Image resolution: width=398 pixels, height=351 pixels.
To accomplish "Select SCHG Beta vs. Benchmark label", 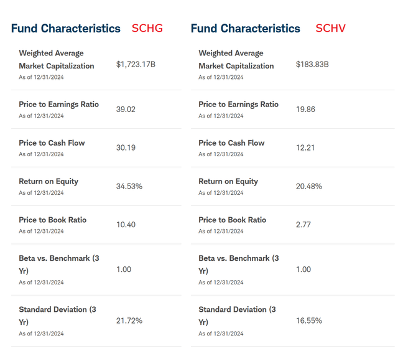I will pos(57,264).
